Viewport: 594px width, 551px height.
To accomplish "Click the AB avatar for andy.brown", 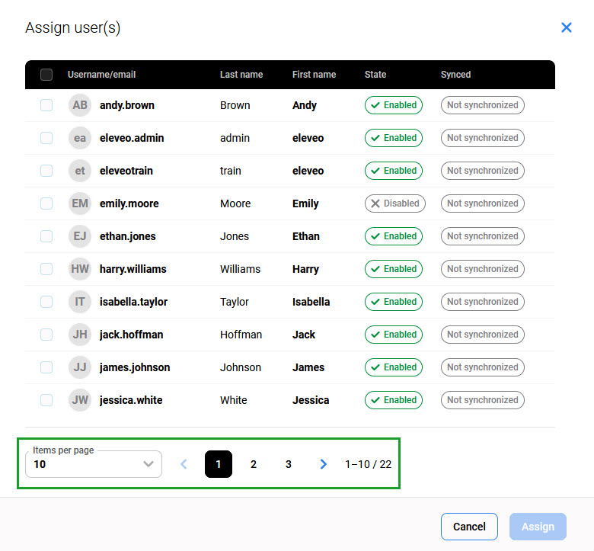I will (x=80, y=105).
